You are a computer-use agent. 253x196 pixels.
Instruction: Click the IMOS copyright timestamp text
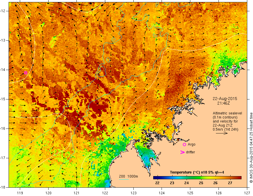tap(251, 148)
